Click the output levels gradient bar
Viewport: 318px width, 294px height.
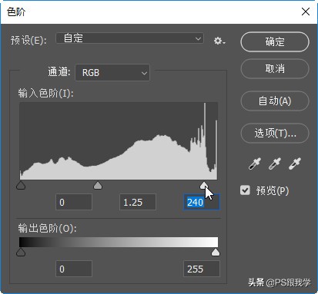[119, 242]
